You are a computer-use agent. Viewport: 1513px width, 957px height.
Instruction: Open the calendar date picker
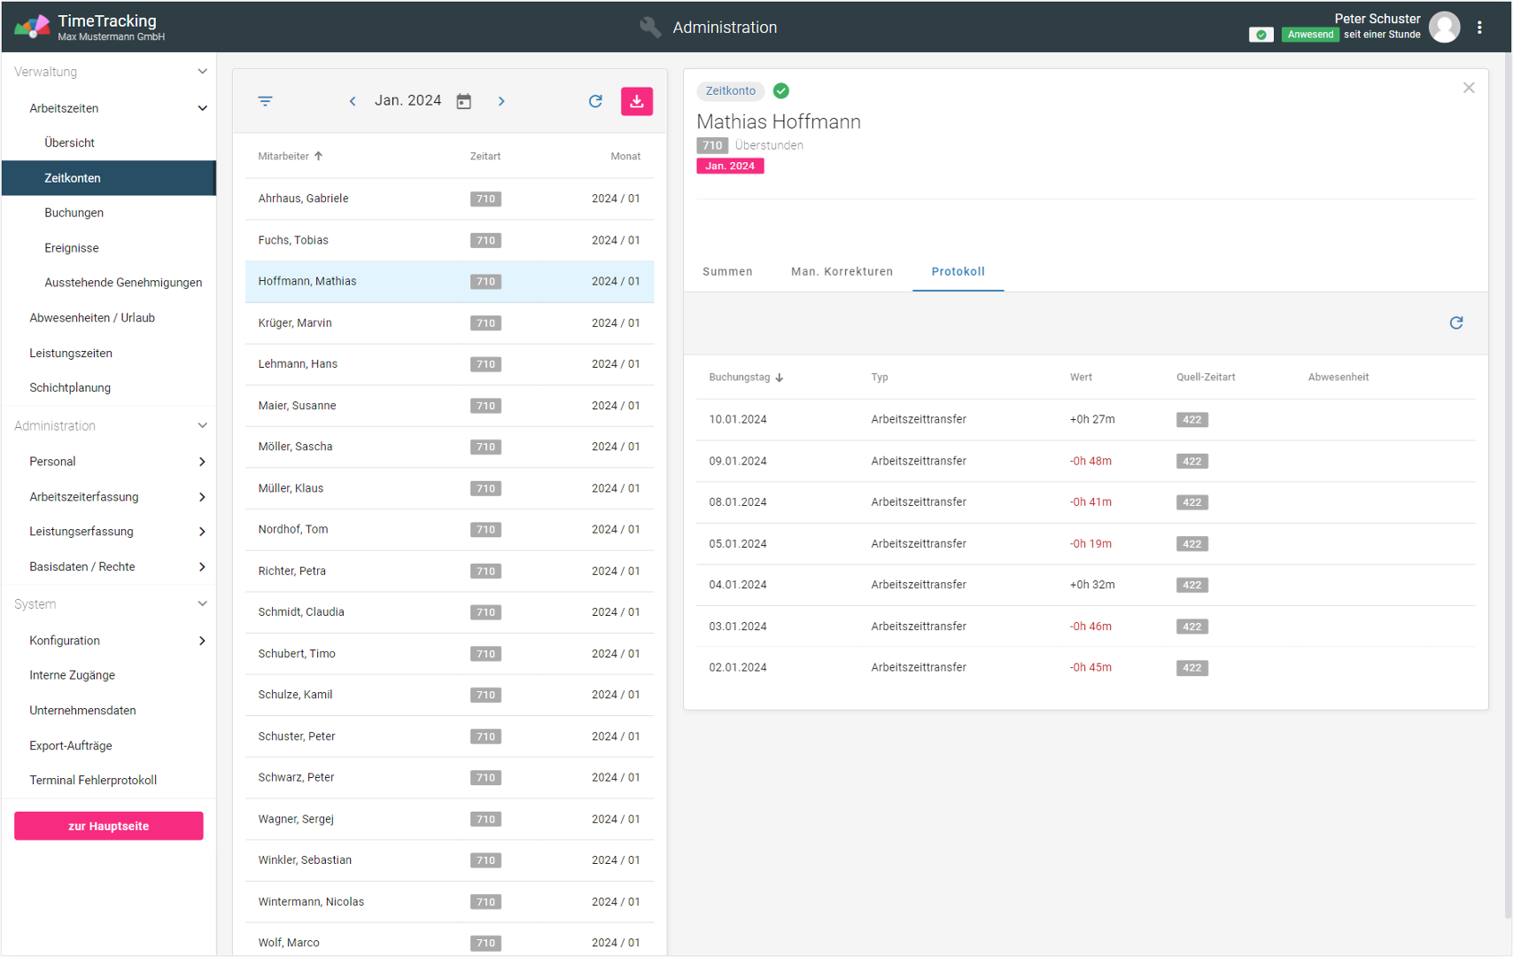point(463,101)
